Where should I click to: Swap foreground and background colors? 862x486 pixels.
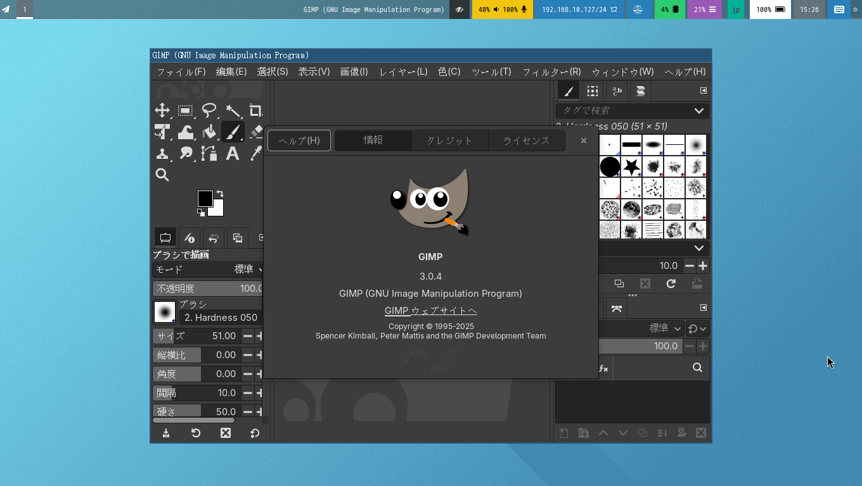220,194
